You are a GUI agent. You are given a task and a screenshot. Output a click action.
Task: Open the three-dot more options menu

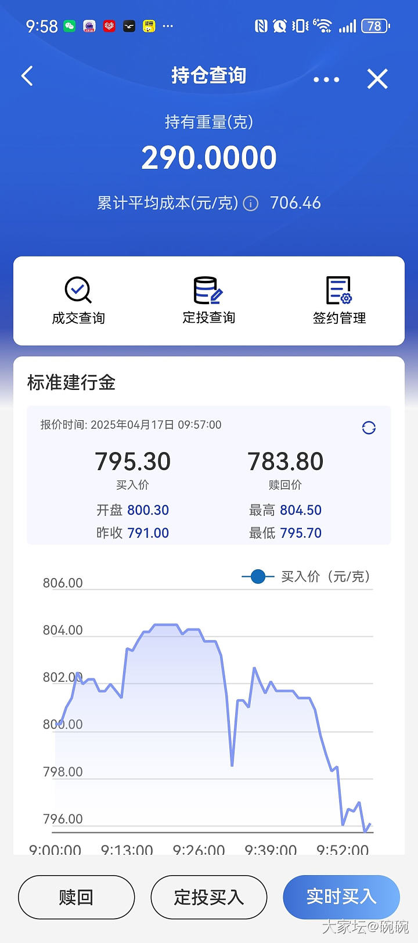326,80
